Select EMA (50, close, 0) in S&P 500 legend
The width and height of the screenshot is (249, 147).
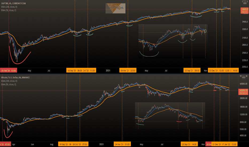coord(9,10)
